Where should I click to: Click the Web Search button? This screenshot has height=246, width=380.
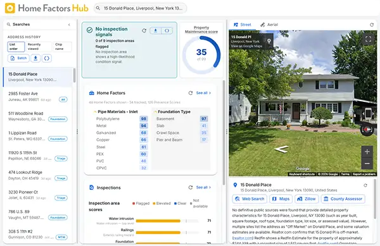coord(250,199)
